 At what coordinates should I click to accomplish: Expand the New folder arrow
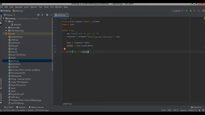click(x=6, y=27)
